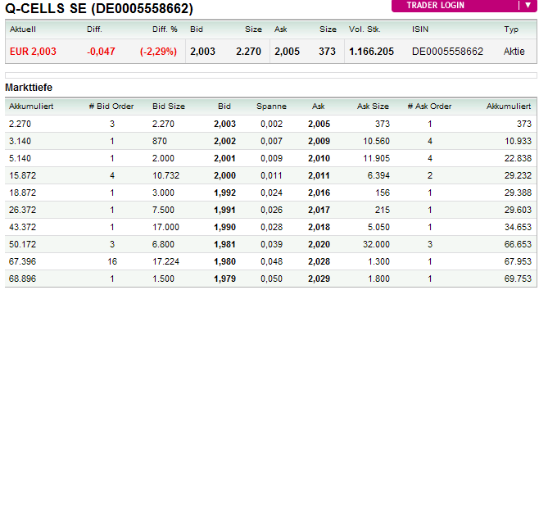Click the ISIN value DE0005558662 in quote row
This screenshot has width=539, height=512.
coord(447,52)
